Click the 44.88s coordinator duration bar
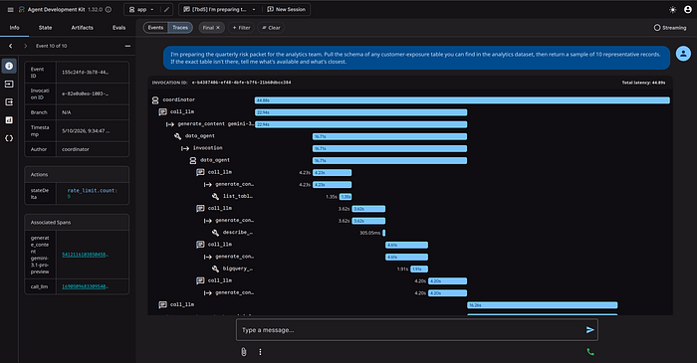This screenshot has height=363, width=697. 462,100
